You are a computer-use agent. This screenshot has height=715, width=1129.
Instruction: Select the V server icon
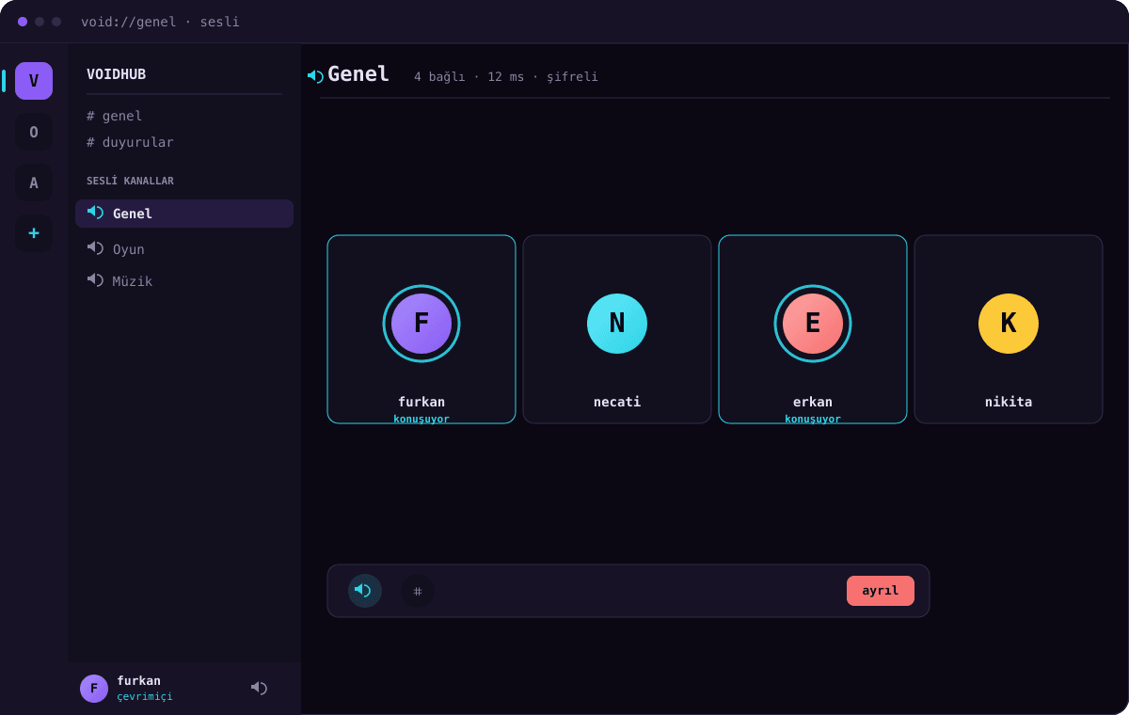pos(34,81)
